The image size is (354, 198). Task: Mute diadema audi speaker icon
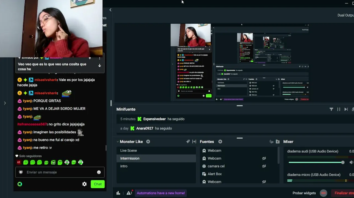351,162
